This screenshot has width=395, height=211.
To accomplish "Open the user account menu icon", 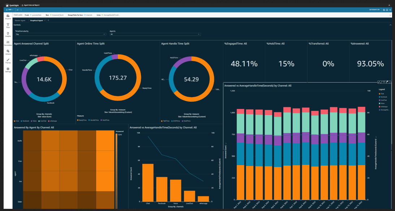I will pos(389,5).
